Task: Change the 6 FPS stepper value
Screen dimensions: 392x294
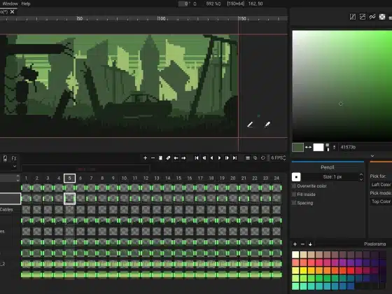Action: [284, 157]
